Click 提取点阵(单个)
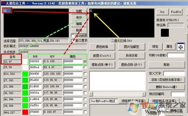This screenshot has width=188, height=116. 102,65
